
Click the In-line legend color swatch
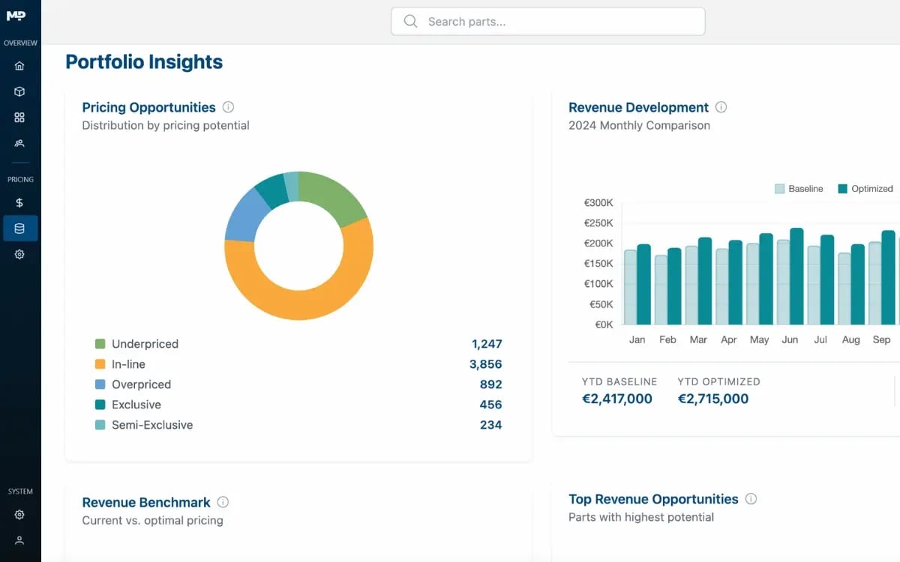tap(100, 364)
